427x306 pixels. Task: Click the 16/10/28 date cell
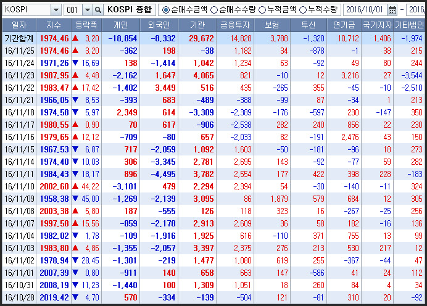tap(20, 297)
